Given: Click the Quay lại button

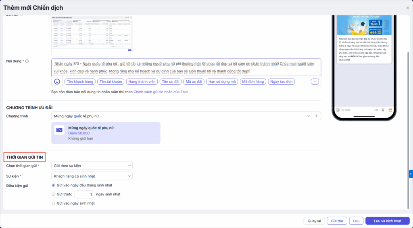Looking at the screenshot, I should click(x=314, y=221).
